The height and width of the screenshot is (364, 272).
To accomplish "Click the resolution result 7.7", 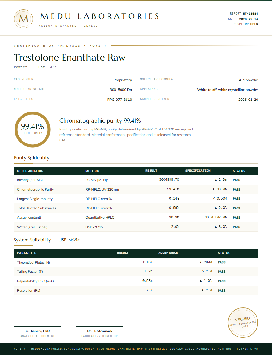I will pos(149,290).
